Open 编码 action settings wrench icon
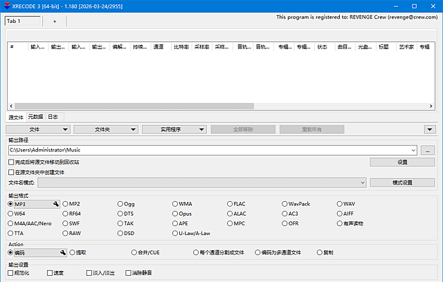Image resolution: width=443 pixels, height=282 pixels. tap(63, 252)
